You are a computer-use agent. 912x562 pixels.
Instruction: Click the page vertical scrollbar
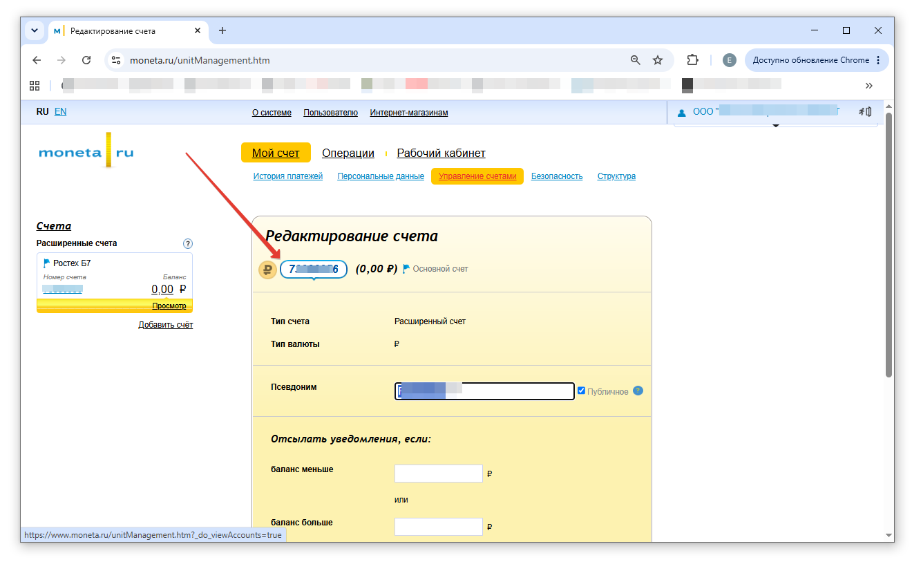pyautogui.click(x=889, y=245)
